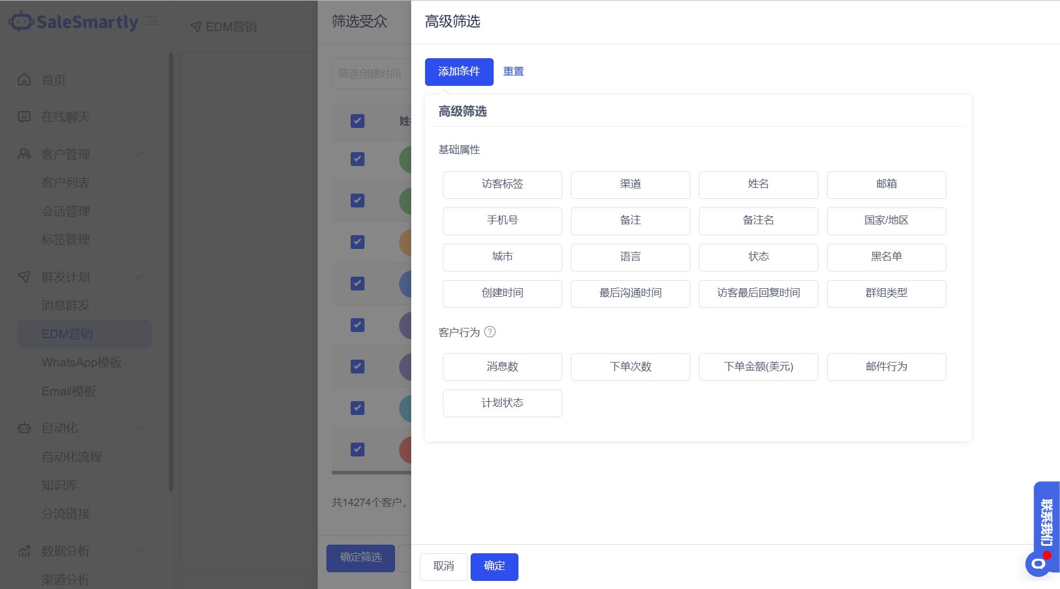The height and width of the screenshot is (589, 1060).
Task: Click the chat icon beside 在线聊天
Action: point(24,117)
